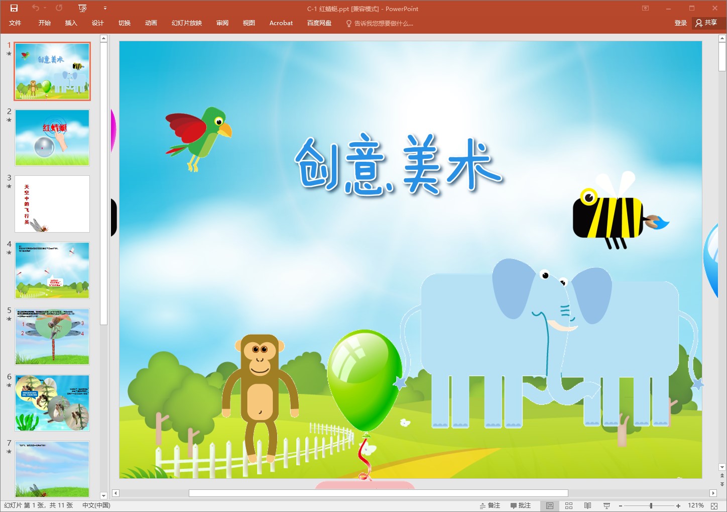Open Ribbon Display Options icon
The image size is (727, 512).
pyautogui.click(x=646, y=8)
